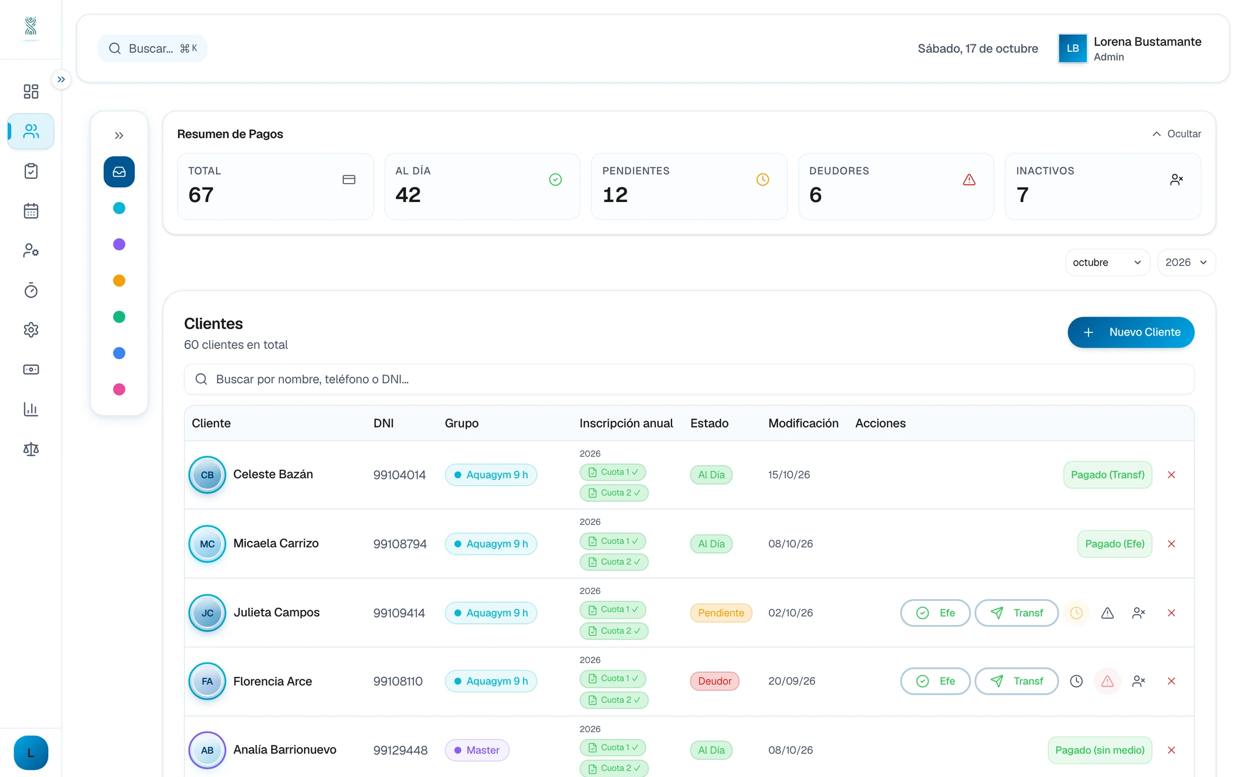Mark Julieta Campos paid with Transf
This screenshot has height=777, width=1244.
click(x=1017, y=613)
